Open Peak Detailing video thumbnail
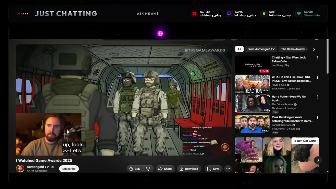This screenshot has height=189, width=336. (253, 124)
